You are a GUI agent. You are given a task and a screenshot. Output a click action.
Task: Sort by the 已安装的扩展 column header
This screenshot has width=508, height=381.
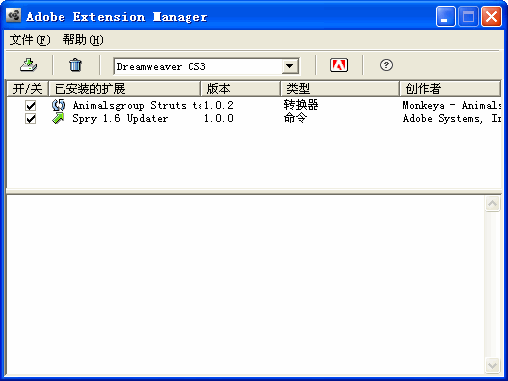click(x=124, y=89)
